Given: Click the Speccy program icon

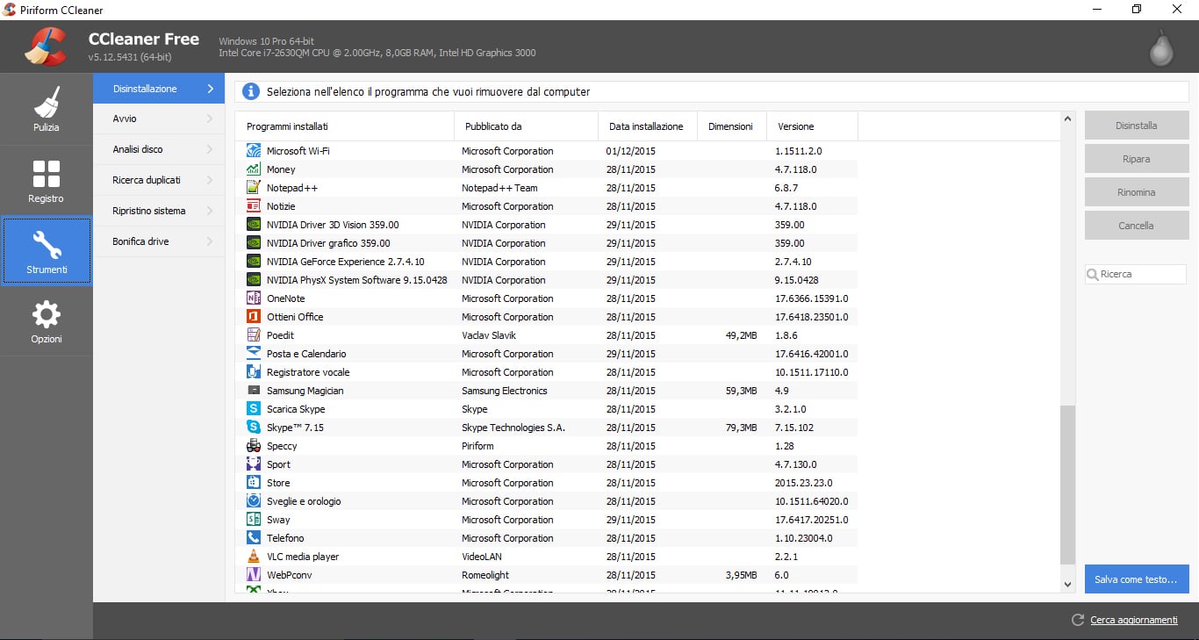Looking at the screenshot, I should (x=255, y=445).
